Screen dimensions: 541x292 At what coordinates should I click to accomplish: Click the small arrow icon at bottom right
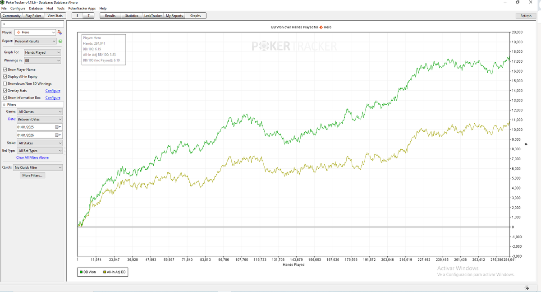[527, 287]
